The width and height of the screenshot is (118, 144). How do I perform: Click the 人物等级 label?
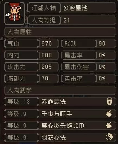[x=44, y=20]
